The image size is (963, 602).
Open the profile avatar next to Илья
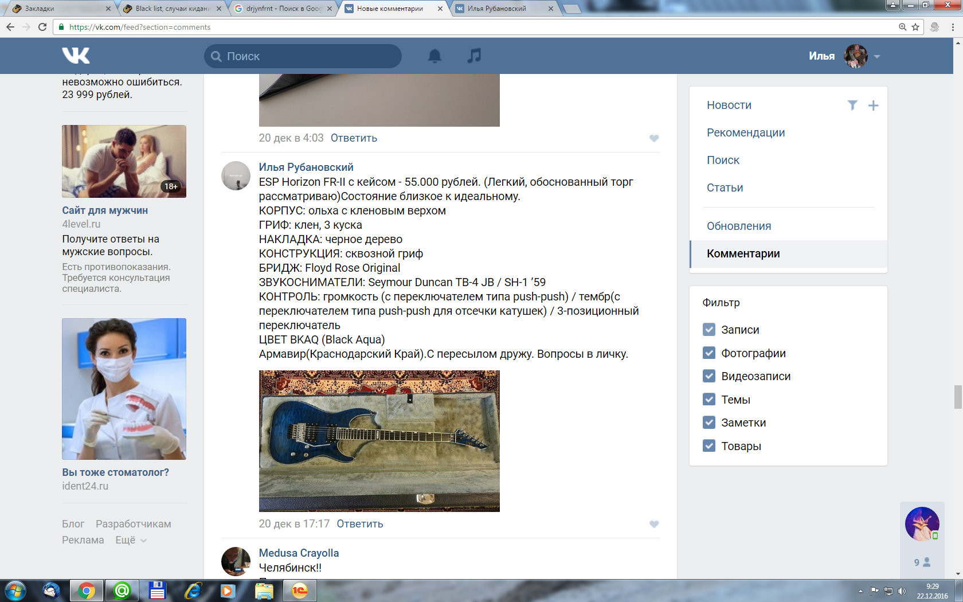(x=856, y=56)
